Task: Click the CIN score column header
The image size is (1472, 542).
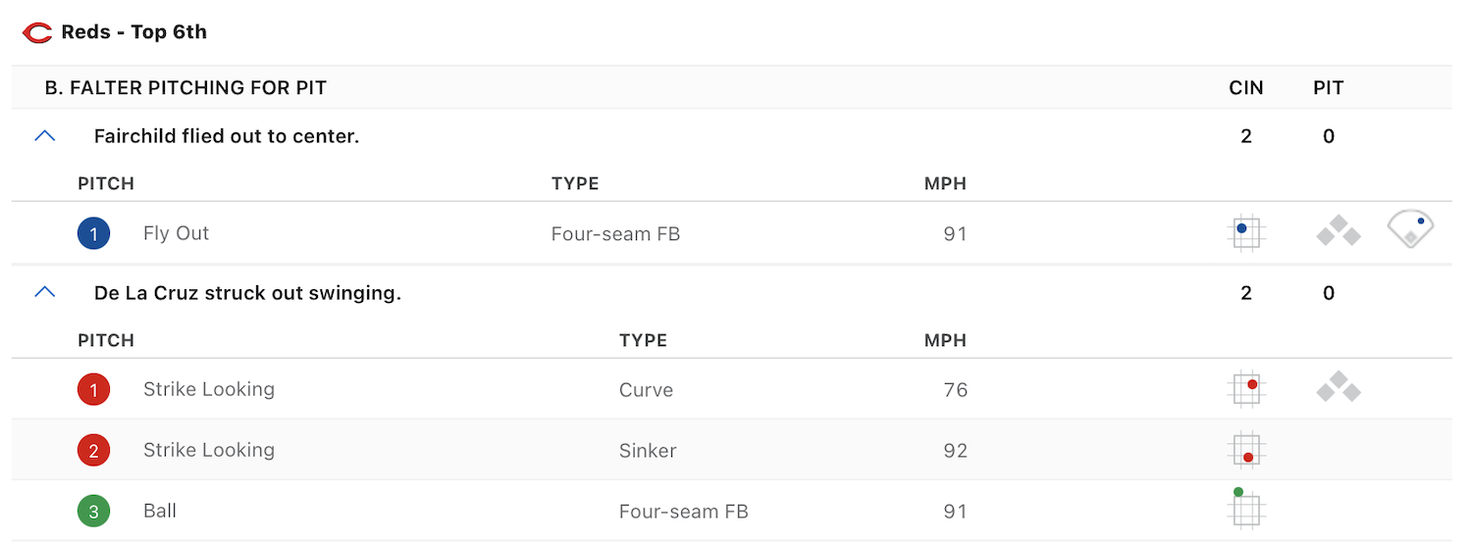Action: click(1246, 88)
